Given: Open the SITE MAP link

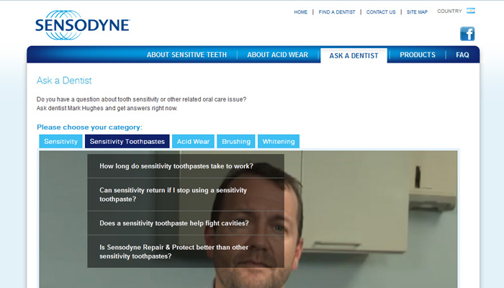Looking at the screenshot, I should click(417, 12).
